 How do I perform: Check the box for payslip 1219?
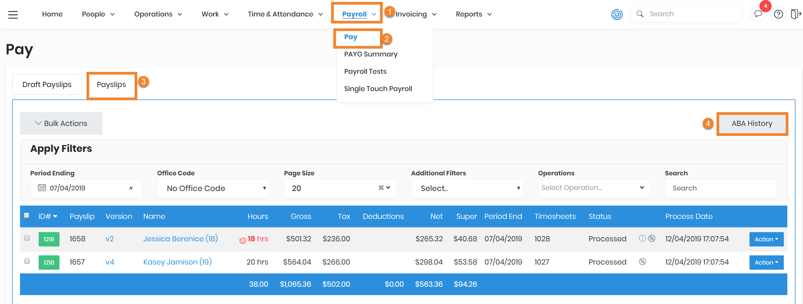27,238
